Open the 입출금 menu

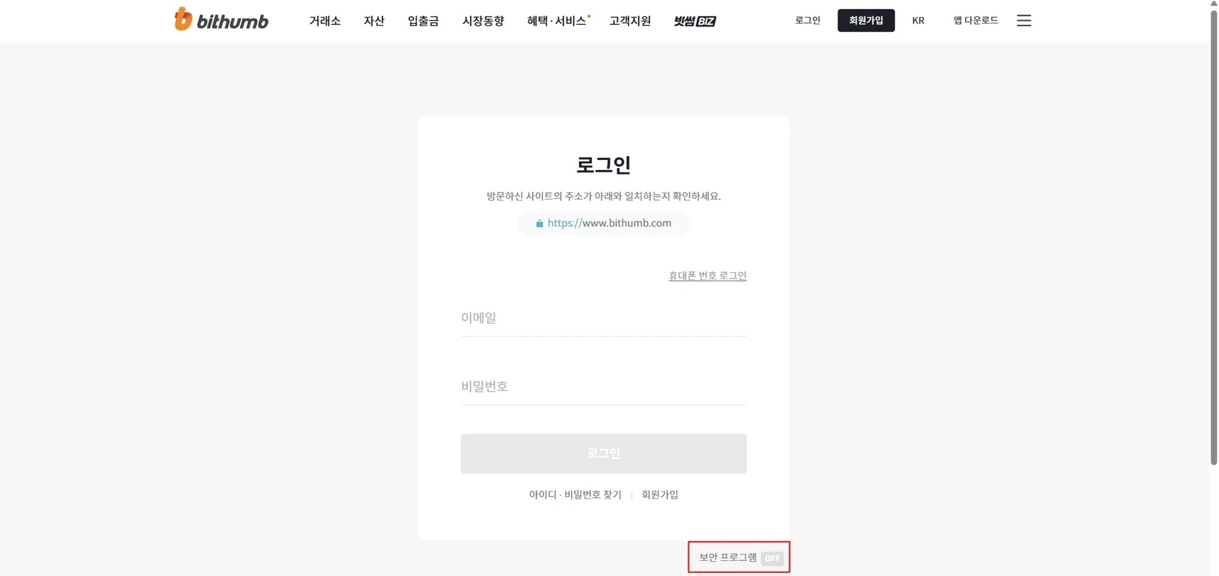423,21
